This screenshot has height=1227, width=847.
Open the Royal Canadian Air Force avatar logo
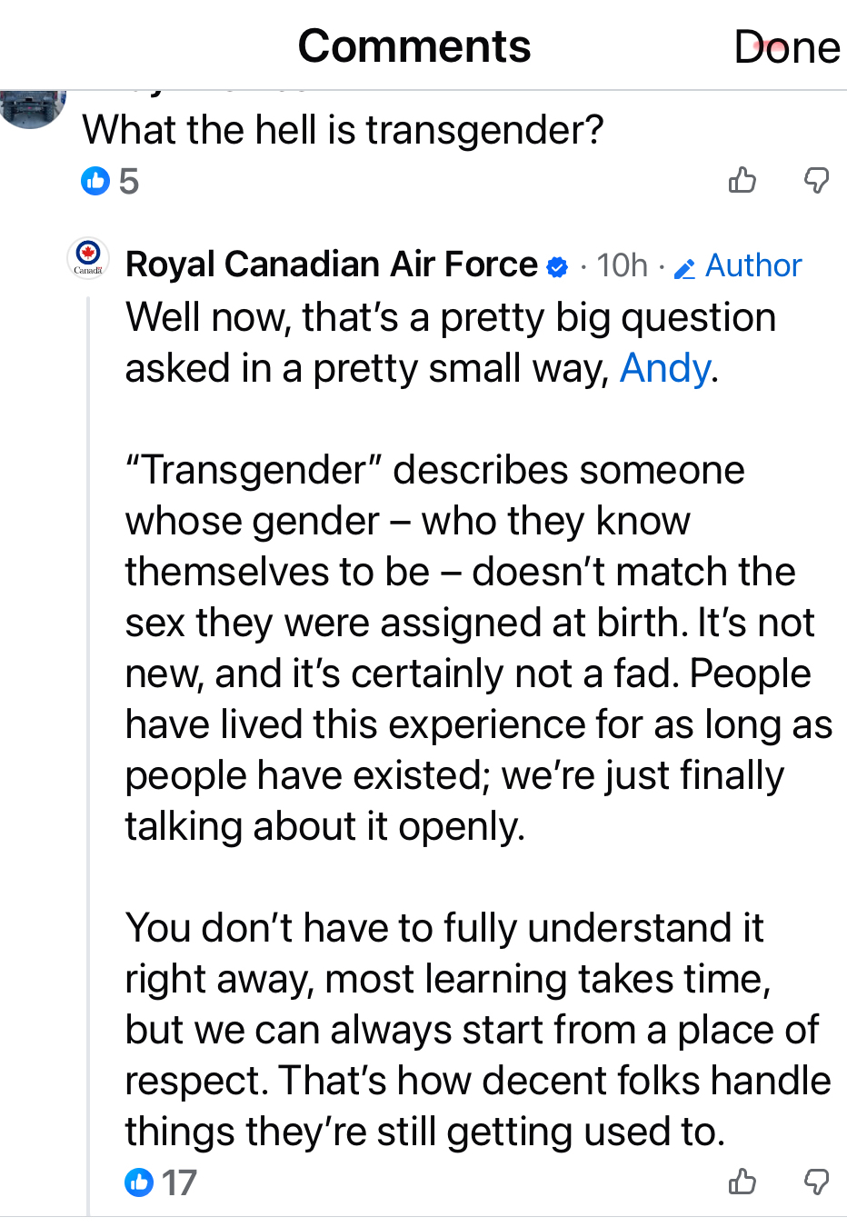click(x=88, y=258)
